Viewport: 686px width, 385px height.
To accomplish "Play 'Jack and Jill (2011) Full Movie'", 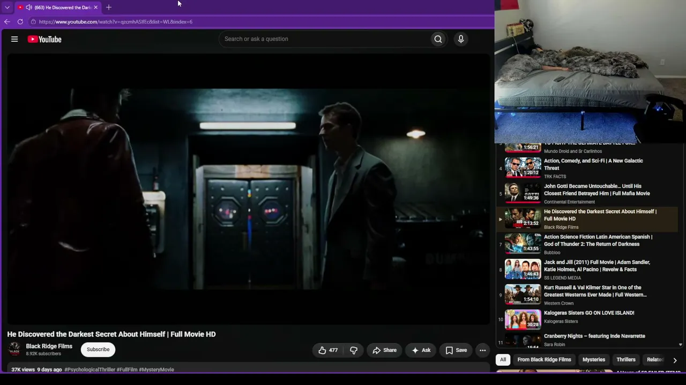I will (597, 266).
